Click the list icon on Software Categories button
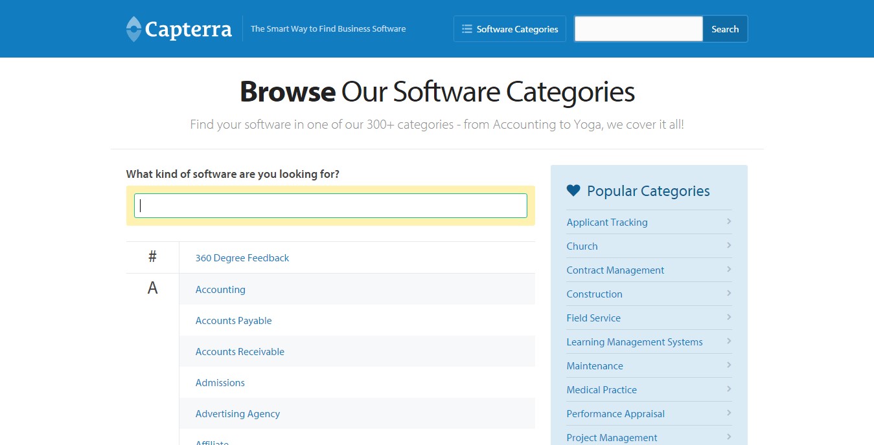This screenshot has width=874, height=445. (x=466, y=28)
